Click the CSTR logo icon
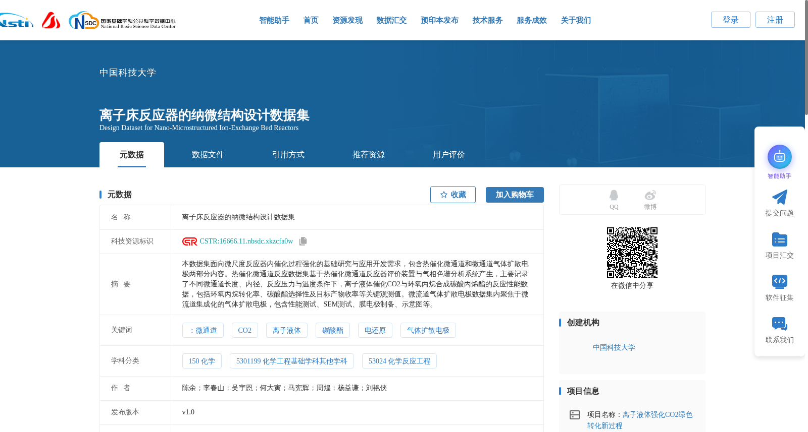Image resolution: width=808 pixels, height=432 pixels. [x=189, y=241]
